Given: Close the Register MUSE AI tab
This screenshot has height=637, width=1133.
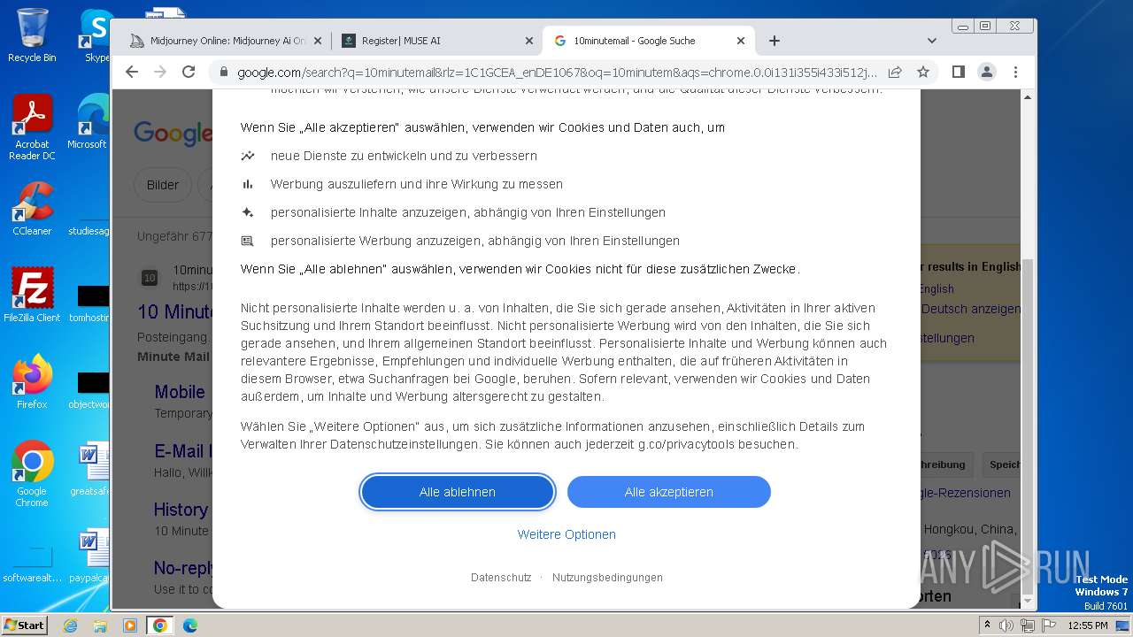Looking at the screenshot, I should click(x=529, y=41).
